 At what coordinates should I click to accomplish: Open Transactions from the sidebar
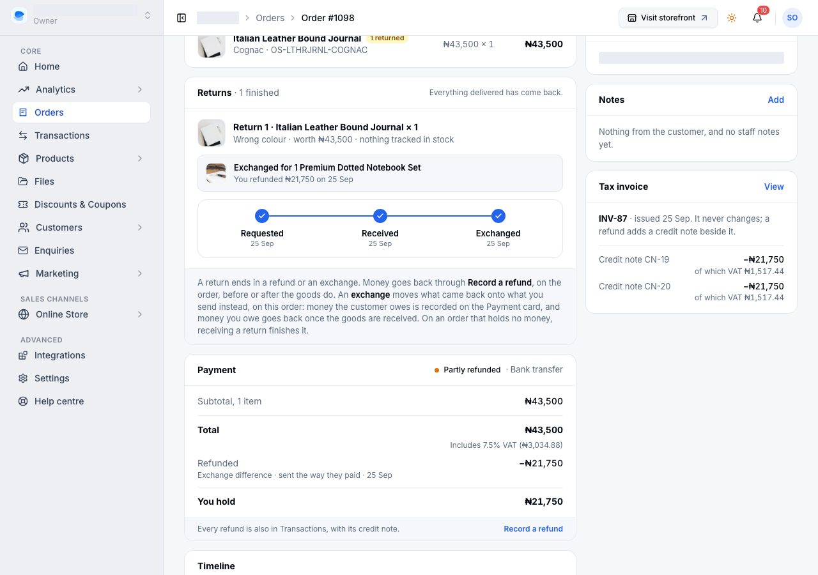point(82,135)
